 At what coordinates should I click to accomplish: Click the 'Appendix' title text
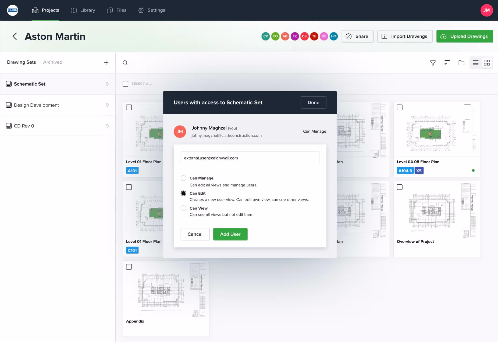[x=135, y=321]
